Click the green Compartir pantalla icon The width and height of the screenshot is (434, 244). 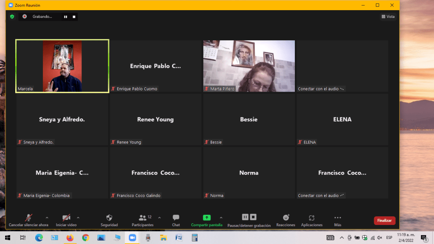click(207, 218)
